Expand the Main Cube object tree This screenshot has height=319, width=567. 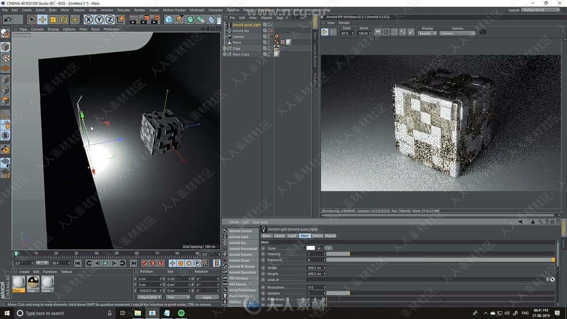tap(225, 54)
